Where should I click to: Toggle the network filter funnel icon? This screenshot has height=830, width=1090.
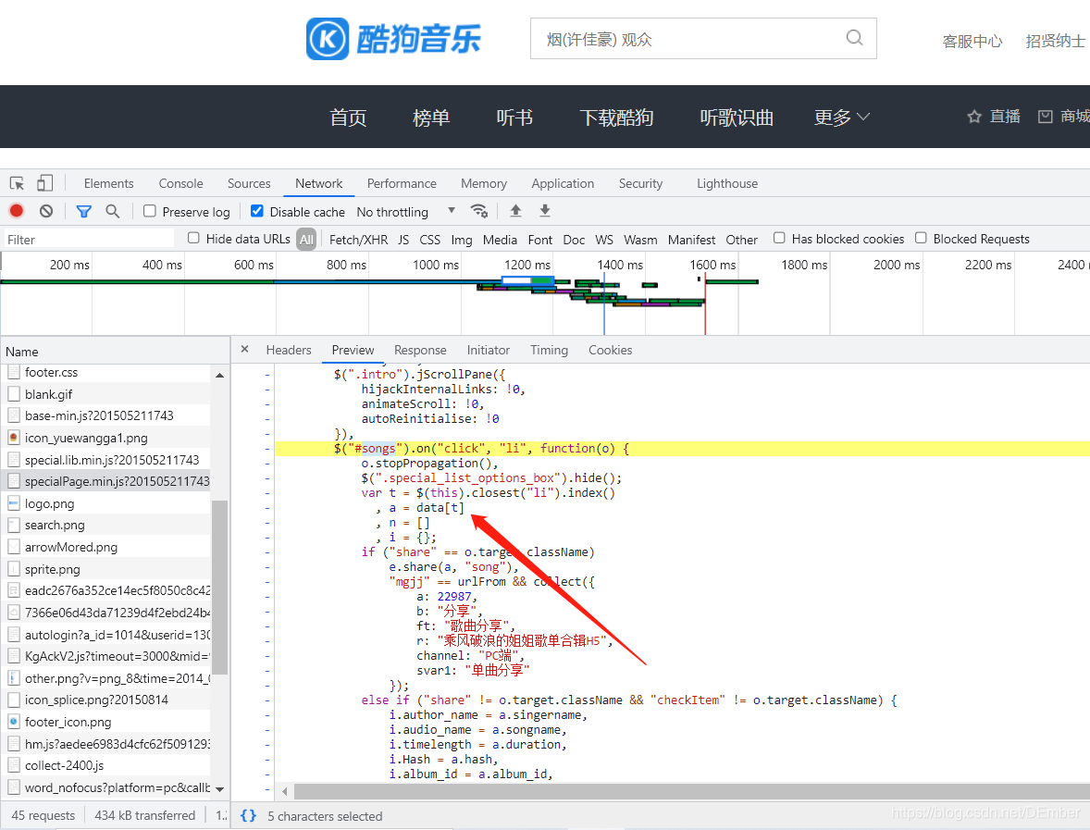point(83,211)
